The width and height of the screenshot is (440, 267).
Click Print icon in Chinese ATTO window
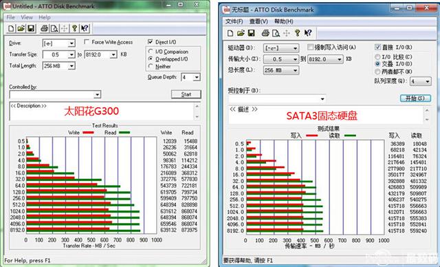click(265, 33)
